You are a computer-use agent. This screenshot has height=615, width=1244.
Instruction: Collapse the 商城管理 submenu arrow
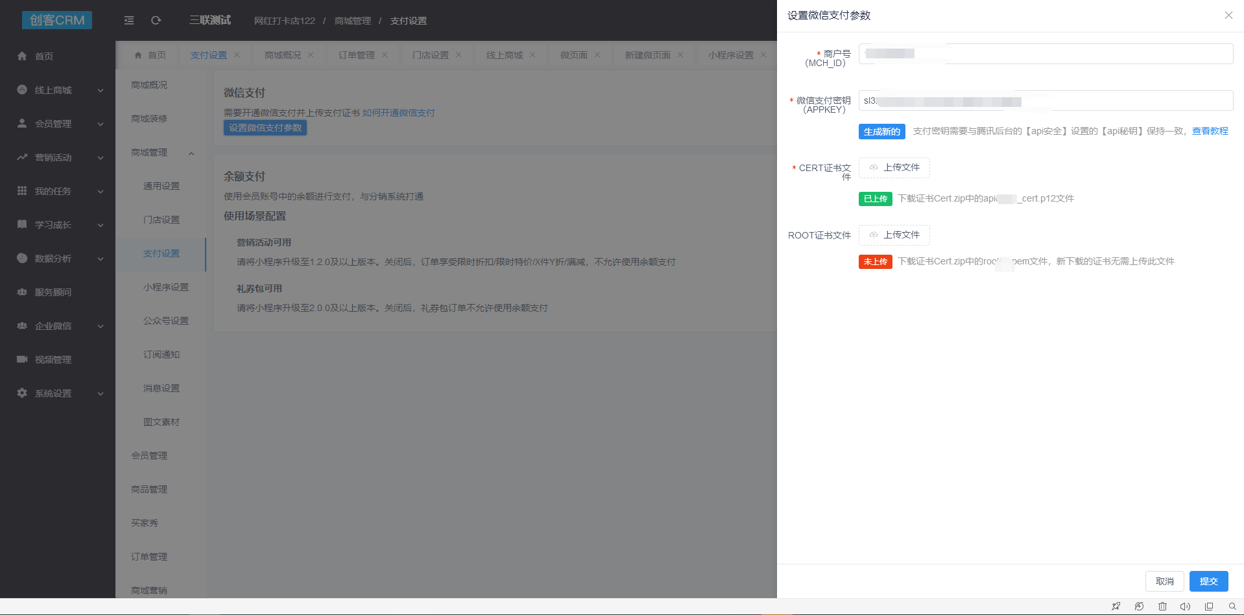191,154
